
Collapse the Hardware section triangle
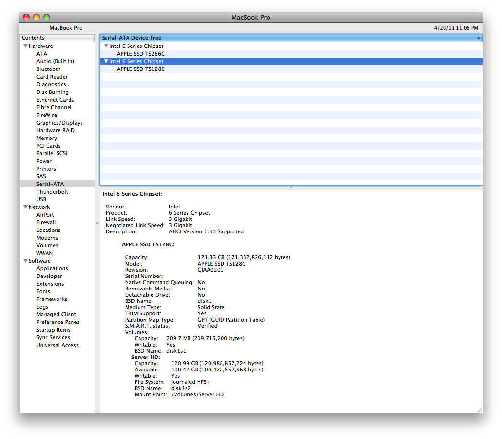click(25, 46)
